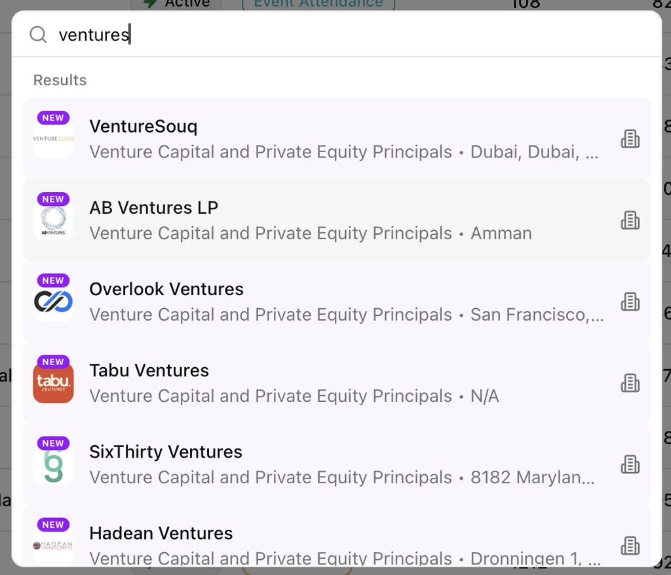Click the orange Tabu Ventures logo

(x=53, y=383)
